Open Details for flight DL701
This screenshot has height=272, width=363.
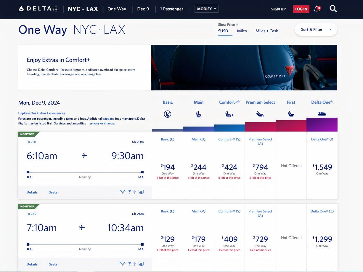(32, 192)
